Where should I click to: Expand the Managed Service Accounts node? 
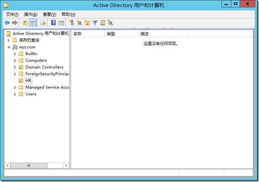[x=15, y=87]
